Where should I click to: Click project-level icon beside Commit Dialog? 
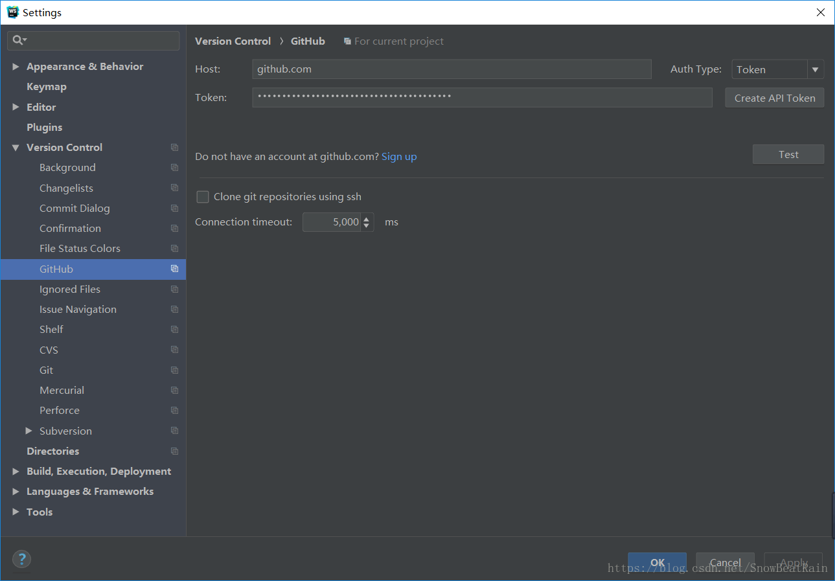tap(174, 208)
